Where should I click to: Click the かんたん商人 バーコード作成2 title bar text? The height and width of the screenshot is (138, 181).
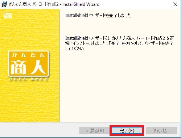coord(34,4)
